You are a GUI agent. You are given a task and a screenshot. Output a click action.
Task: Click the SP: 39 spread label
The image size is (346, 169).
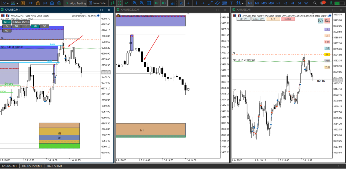243,19
